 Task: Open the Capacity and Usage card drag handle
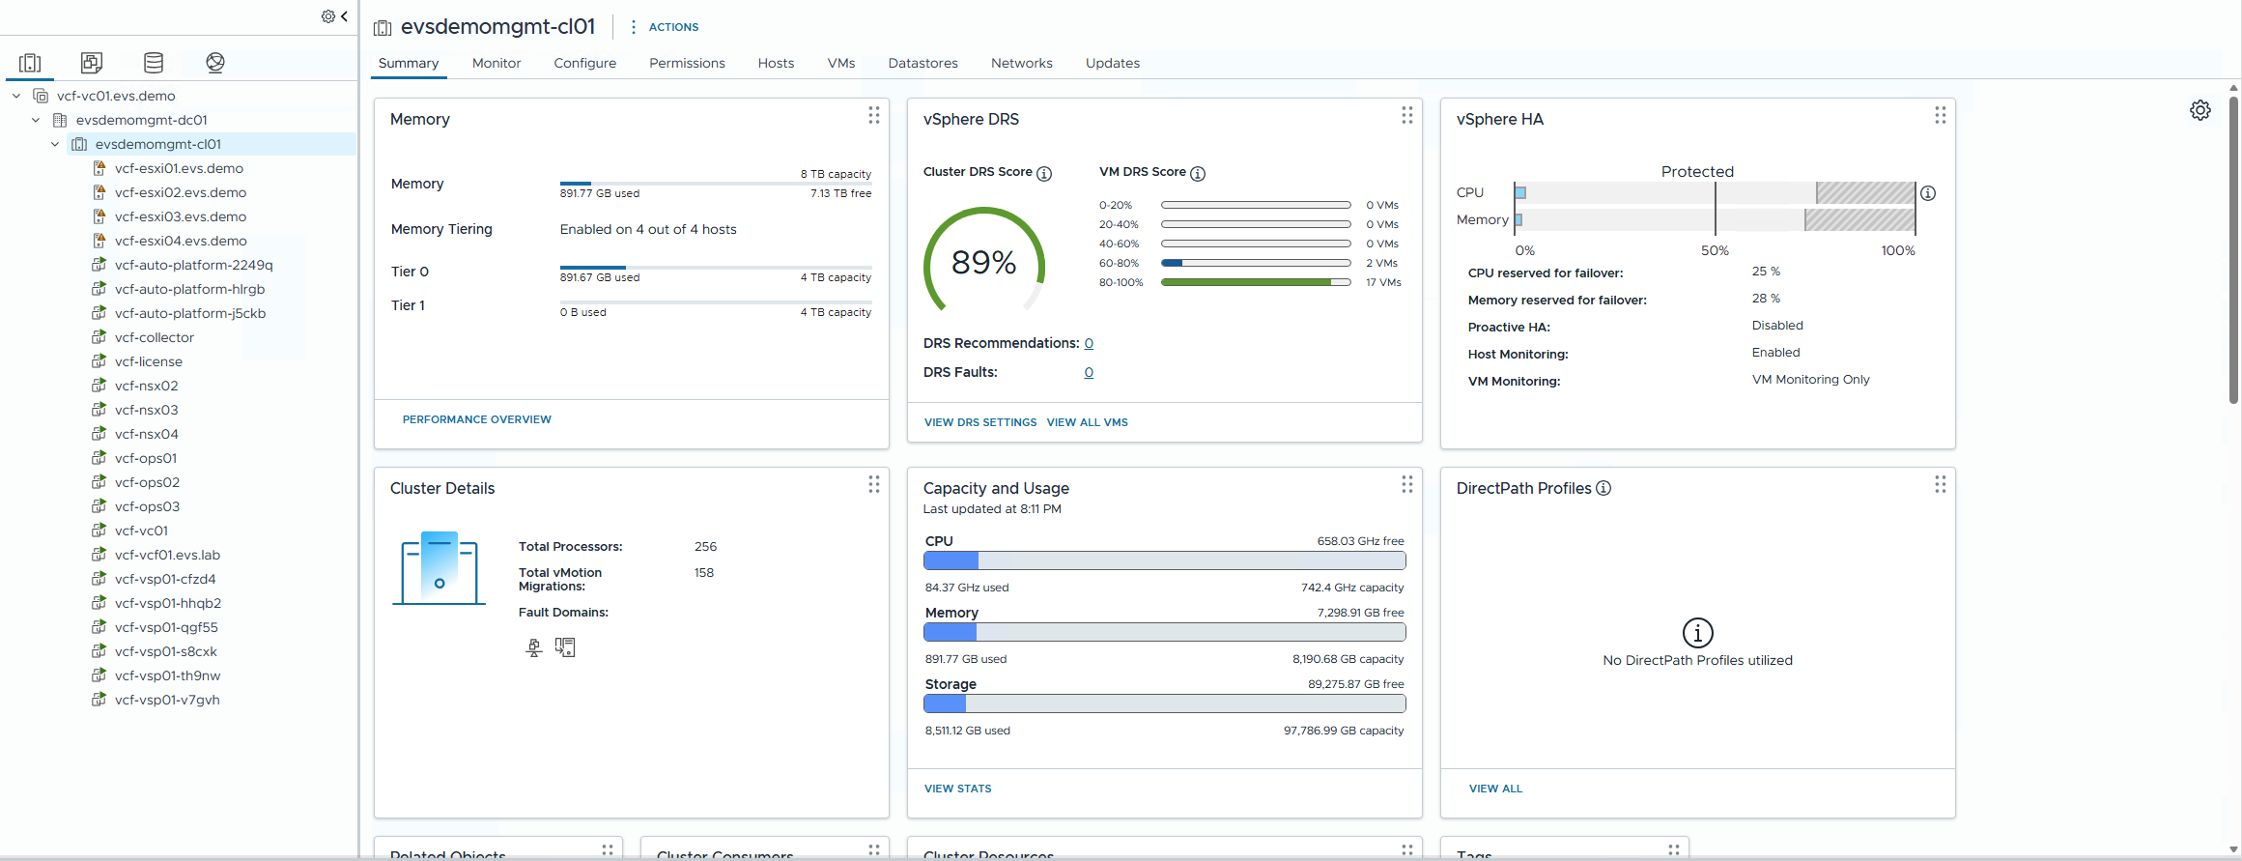pyautogui.click(x=1407, y=484)
